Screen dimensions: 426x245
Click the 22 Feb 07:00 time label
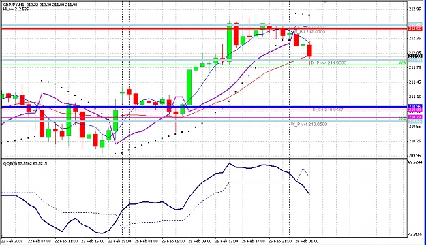click(x=40, y=241)
